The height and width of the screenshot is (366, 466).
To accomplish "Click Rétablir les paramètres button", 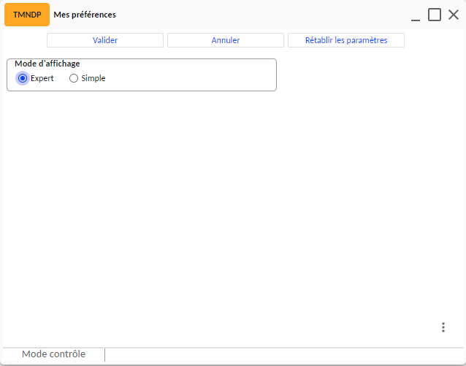I will coord(346,40).
